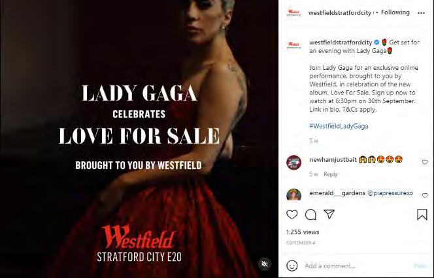Share the post via paper plane icon
Screen dimensions: 434x278
pyautogui.click(x=329, y=214)
